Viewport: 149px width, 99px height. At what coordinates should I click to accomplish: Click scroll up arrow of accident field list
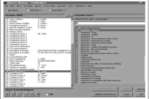tap(72, 19)
